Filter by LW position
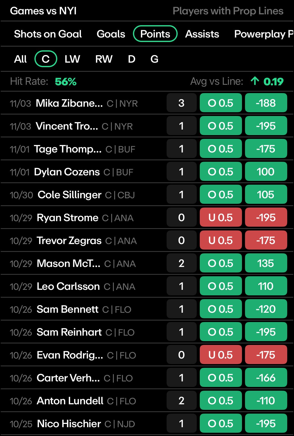294x436 pixels. (x=72, y=59)
